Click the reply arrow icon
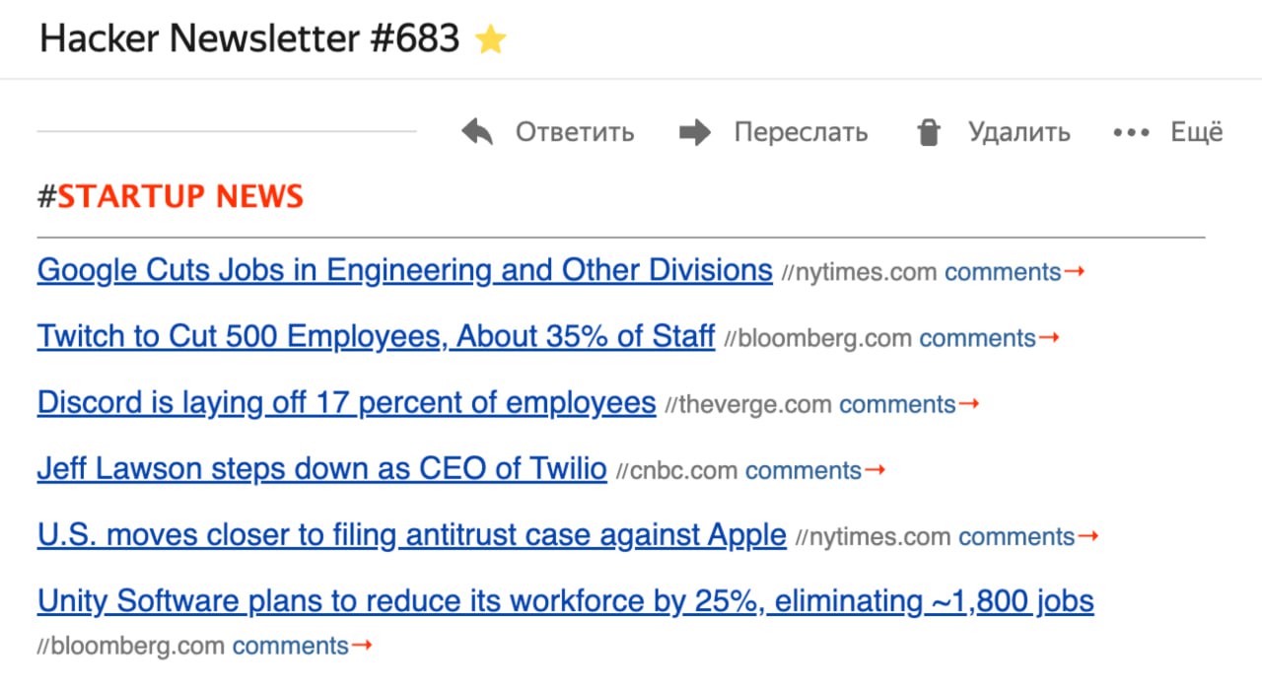This screenshot has height=693, width=1262. pos(477,132)
